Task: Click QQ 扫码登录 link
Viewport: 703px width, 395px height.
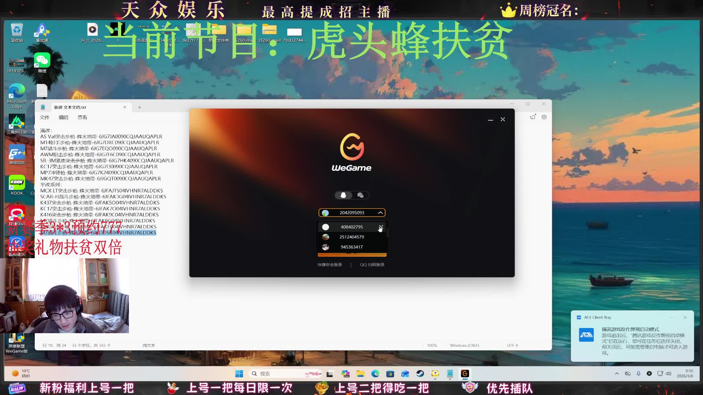Action: pyautogui.click(x=372, y=265)
